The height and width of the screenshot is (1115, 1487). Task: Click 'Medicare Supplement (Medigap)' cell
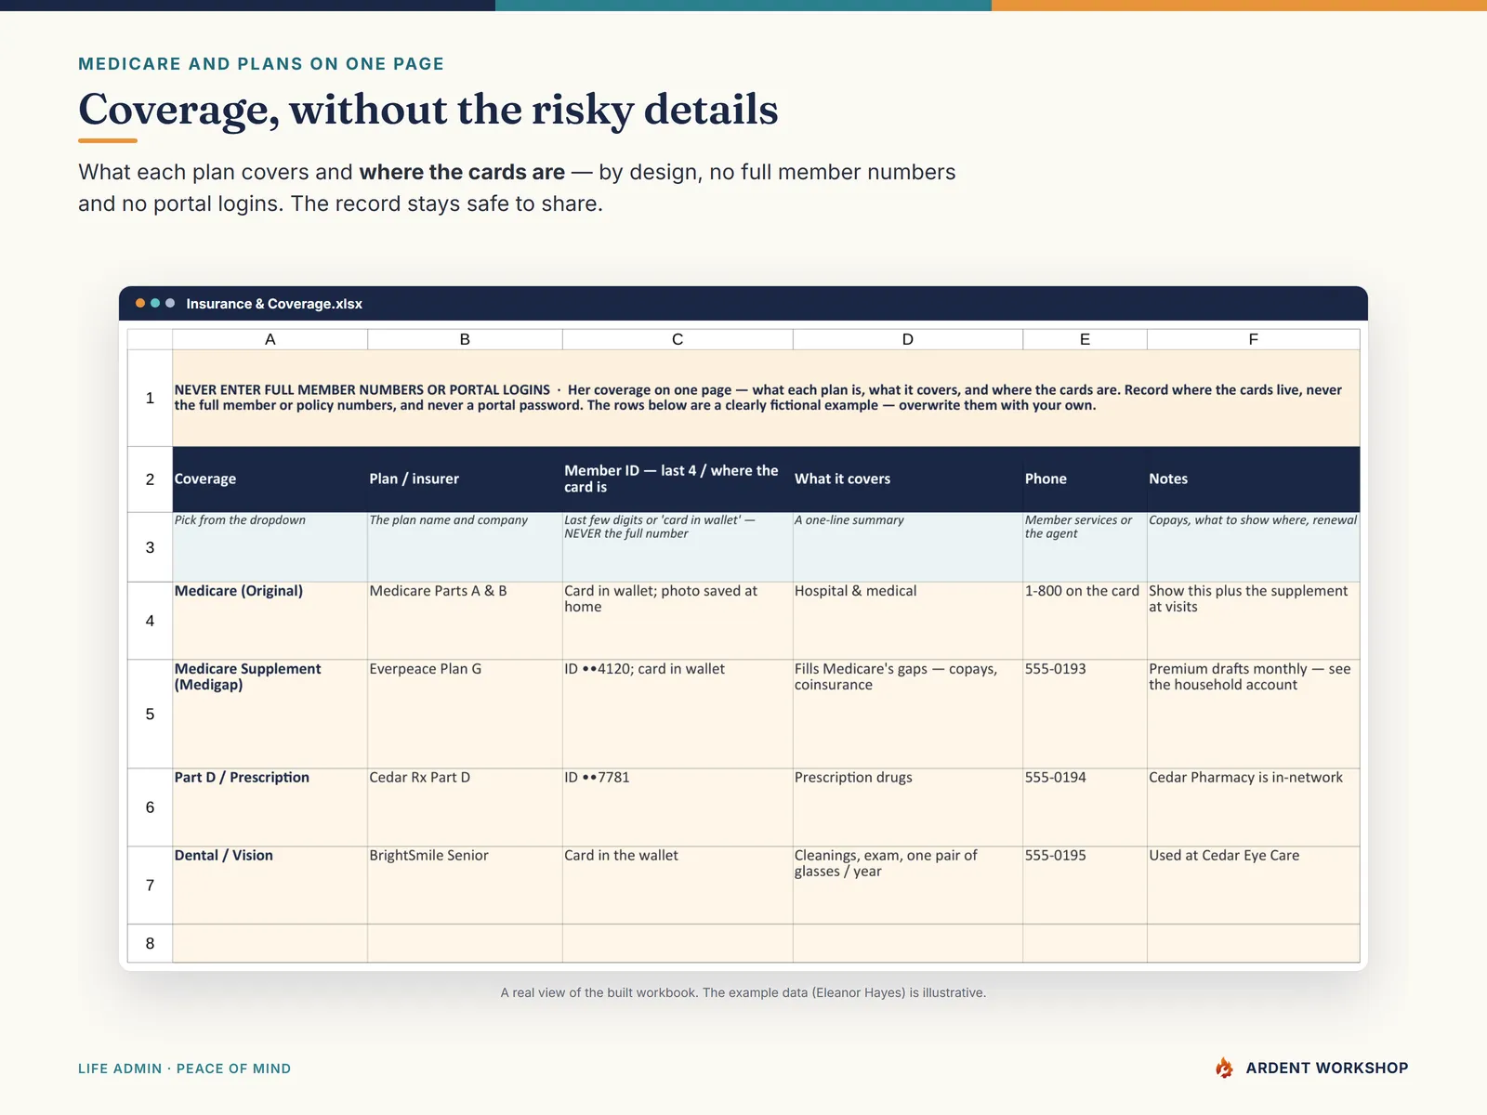(x=270, y=714)
